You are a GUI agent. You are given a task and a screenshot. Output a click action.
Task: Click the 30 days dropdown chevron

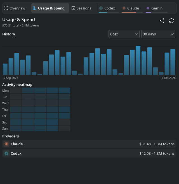coord(172,34)
